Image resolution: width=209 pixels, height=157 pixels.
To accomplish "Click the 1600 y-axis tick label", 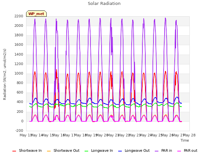I will (19, 45).
